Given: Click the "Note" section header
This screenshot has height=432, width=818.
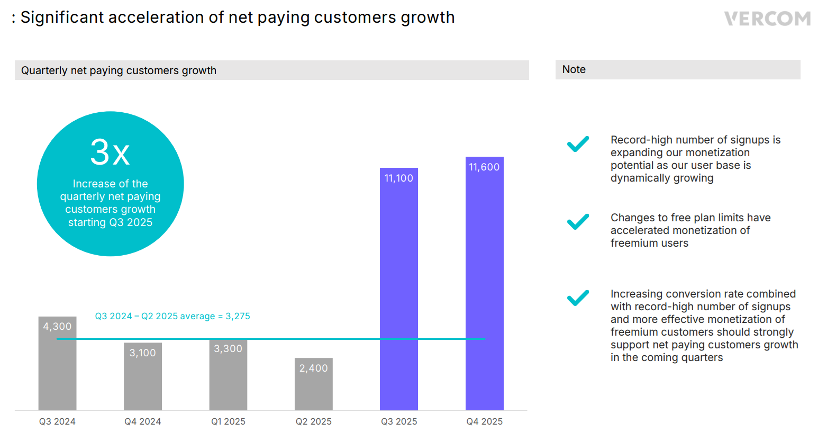Looking at the screenshot, I should coord(574,69).
